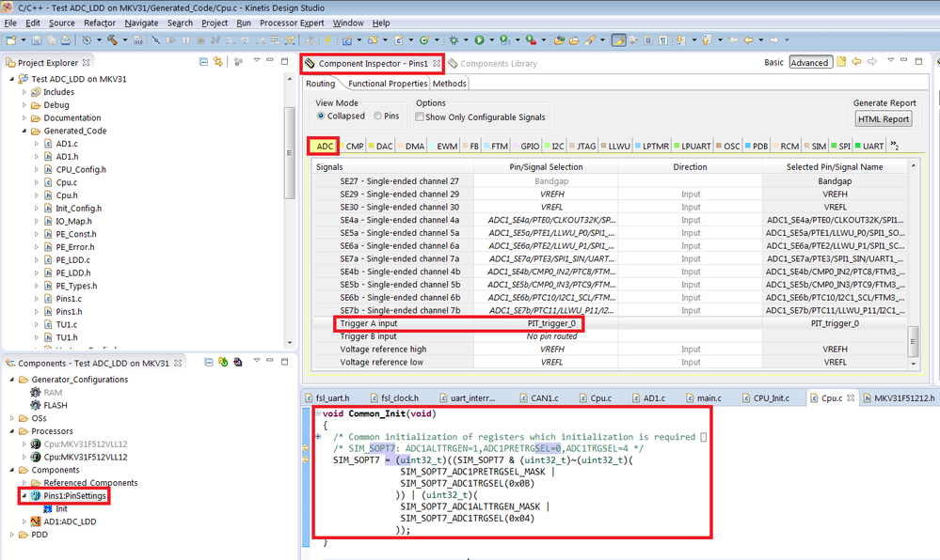Viewport: 940px width, 560px height.
Task: Click yellow note icon beside Advanced button
Action: tap(842, 62)
